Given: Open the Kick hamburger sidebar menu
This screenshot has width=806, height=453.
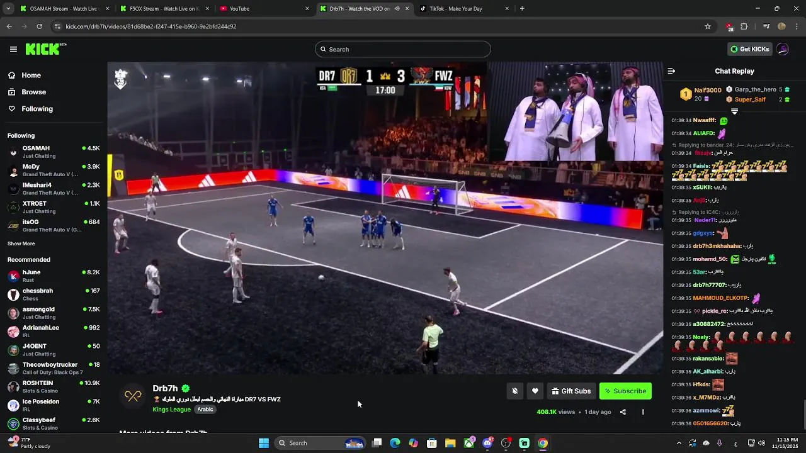Looking at the screenshot, I should [13, 49].
